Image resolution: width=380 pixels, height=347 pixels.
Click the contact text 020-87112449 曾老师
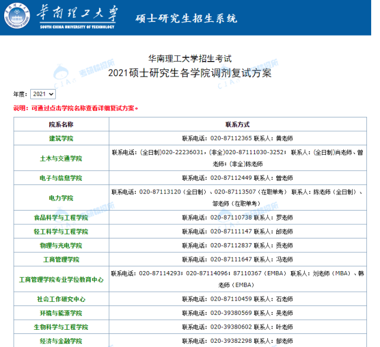click(238, 178)
